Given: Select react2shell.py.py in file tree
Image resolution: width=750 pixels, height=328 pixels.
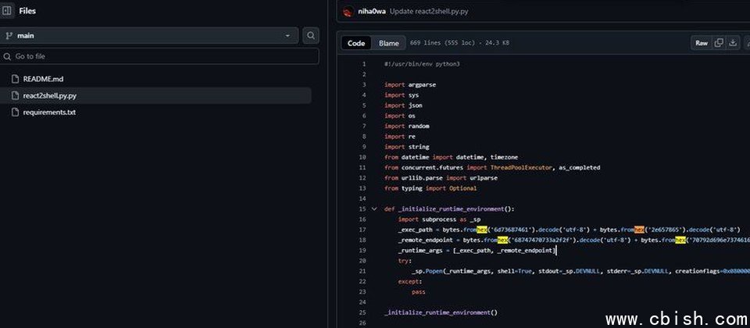Looking at the screenshot, I should [x=49, y=95].
